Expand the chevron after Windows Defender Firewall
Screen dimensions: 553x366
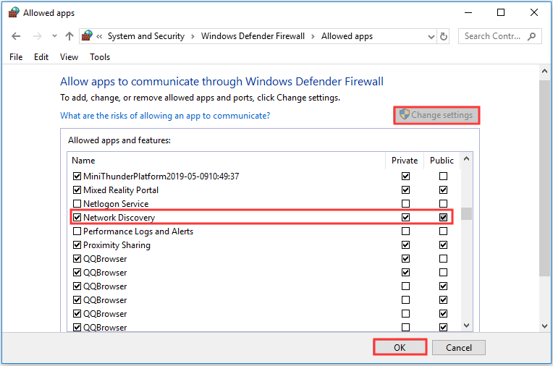tap(313, 37)
